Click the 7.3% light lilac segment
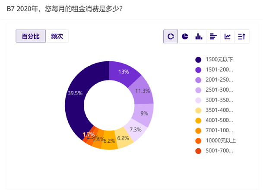 point(136,130)
